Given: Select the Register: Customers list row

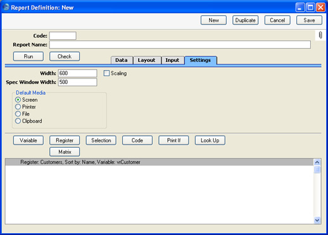Looking at the screenshot, I should click(x=160, y=162).
